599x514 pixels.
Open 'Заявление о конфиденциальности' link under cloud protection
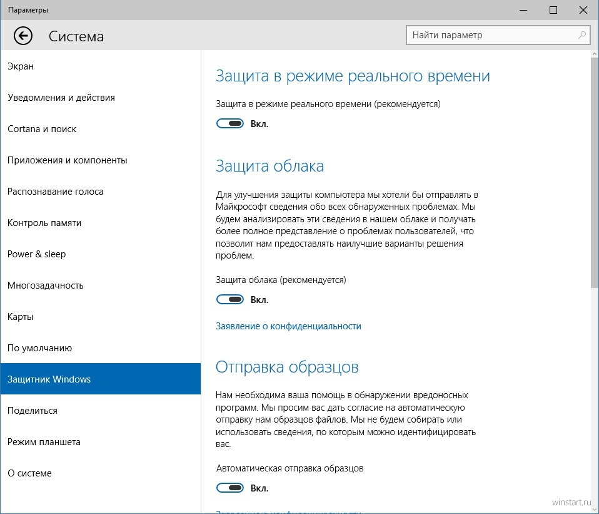coord(288,326)
